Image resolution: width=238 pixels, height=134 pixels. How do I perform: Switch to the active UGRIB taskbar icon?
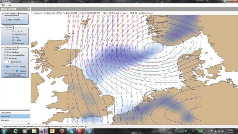[43, 131]
